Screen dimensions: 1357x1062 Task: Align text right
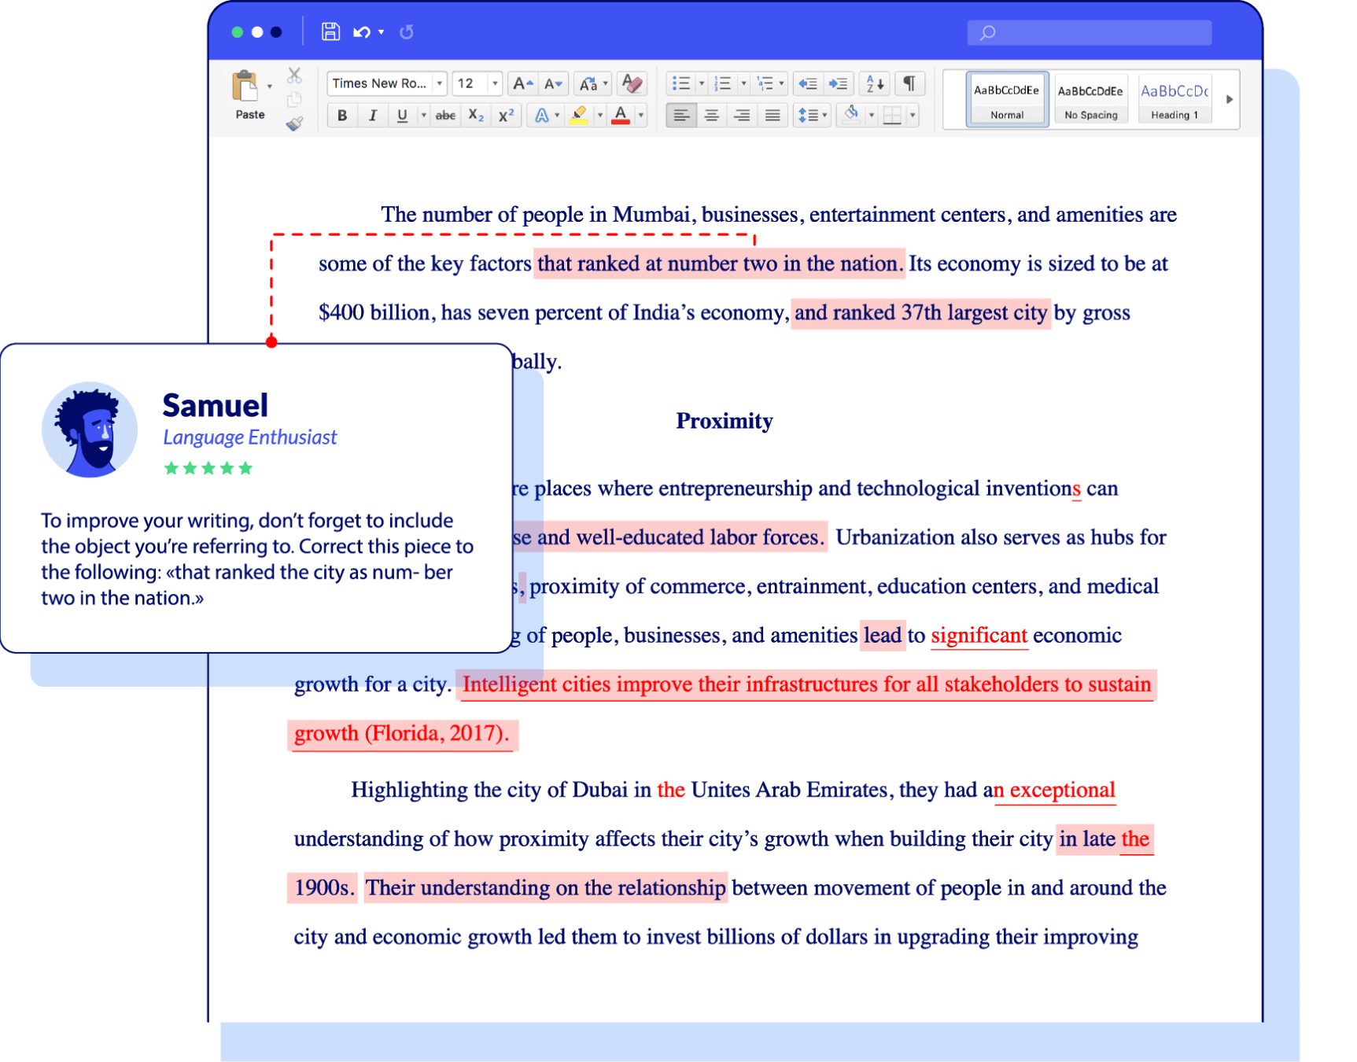742,116
